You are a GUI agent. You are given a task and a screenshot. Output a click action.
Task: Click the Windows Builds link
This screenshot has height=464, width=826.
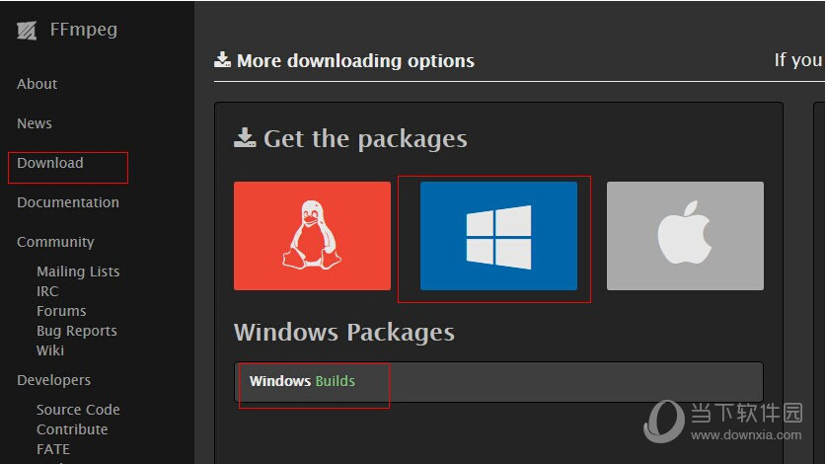coord(302,381)
